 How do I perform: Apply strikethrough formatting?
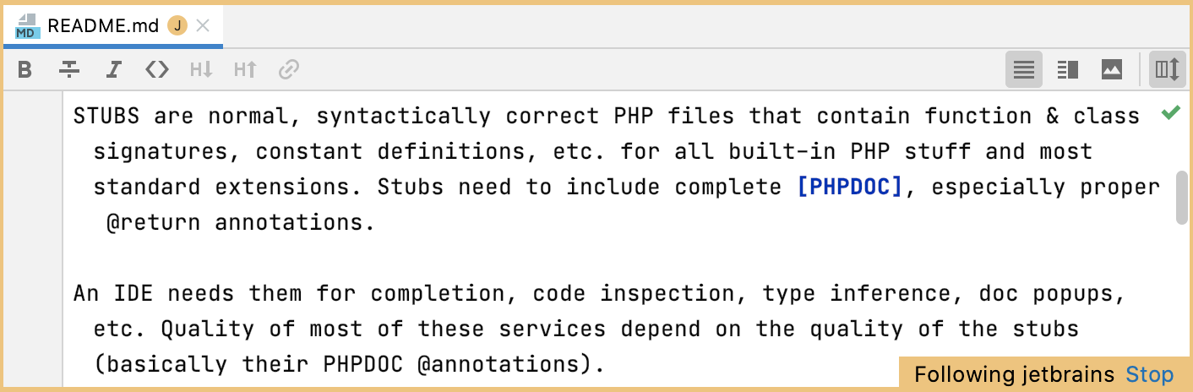coord(69,69)
